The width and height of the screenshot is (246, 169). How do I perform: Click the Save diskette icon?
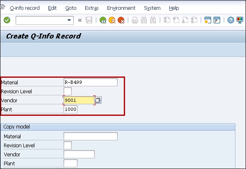click(89, 20)
